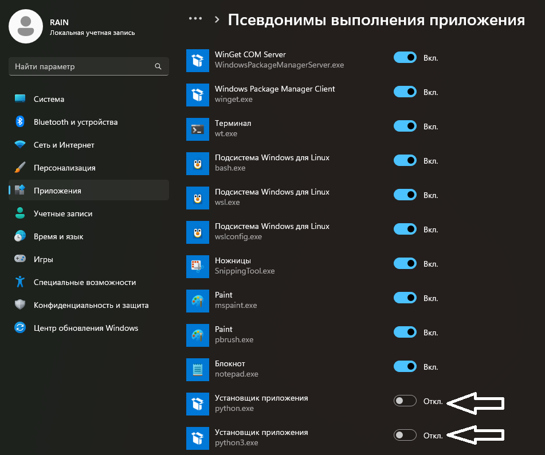Screen dimensions: 545x455
Task: Click the wsl.exe Linux penguin icon
Action: (x=197, y=198)
